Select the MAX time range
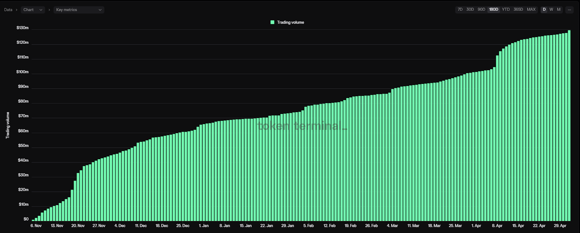This screenshot has width=580, height=233. [531, 9]
